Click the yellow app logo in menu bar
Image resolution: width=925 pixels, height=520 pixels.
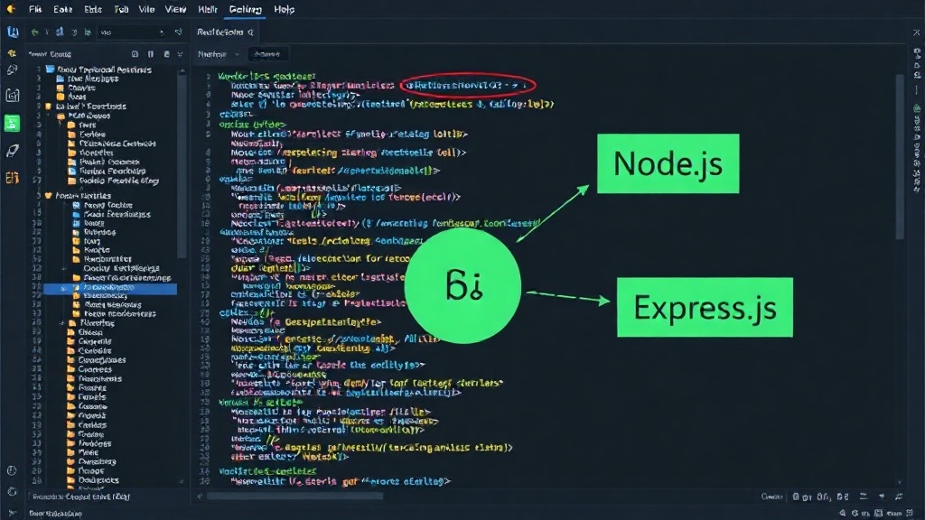point(11,9)
